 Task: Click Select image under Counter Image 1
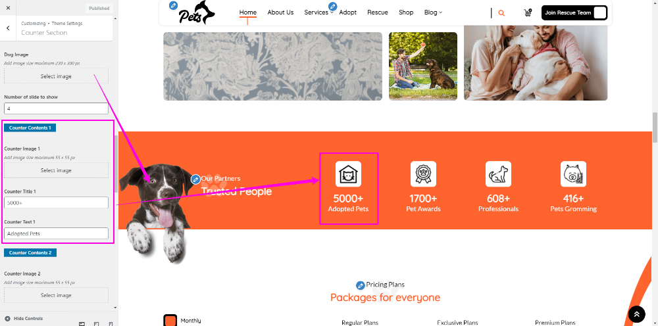pyautogui.click(x=56, y=170)
